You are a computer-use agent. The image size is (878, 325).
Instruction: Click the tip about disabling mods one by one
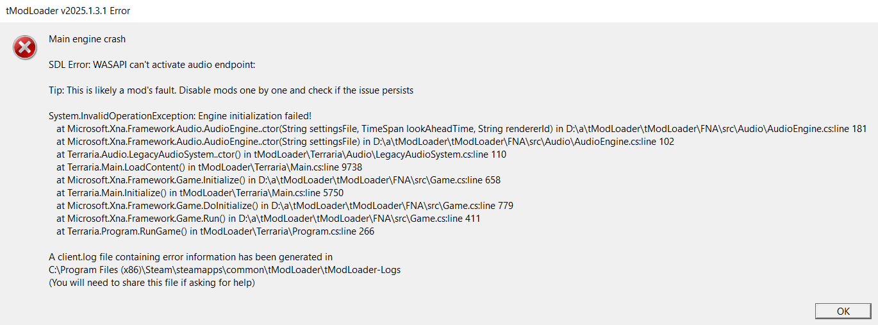point(231,90)
